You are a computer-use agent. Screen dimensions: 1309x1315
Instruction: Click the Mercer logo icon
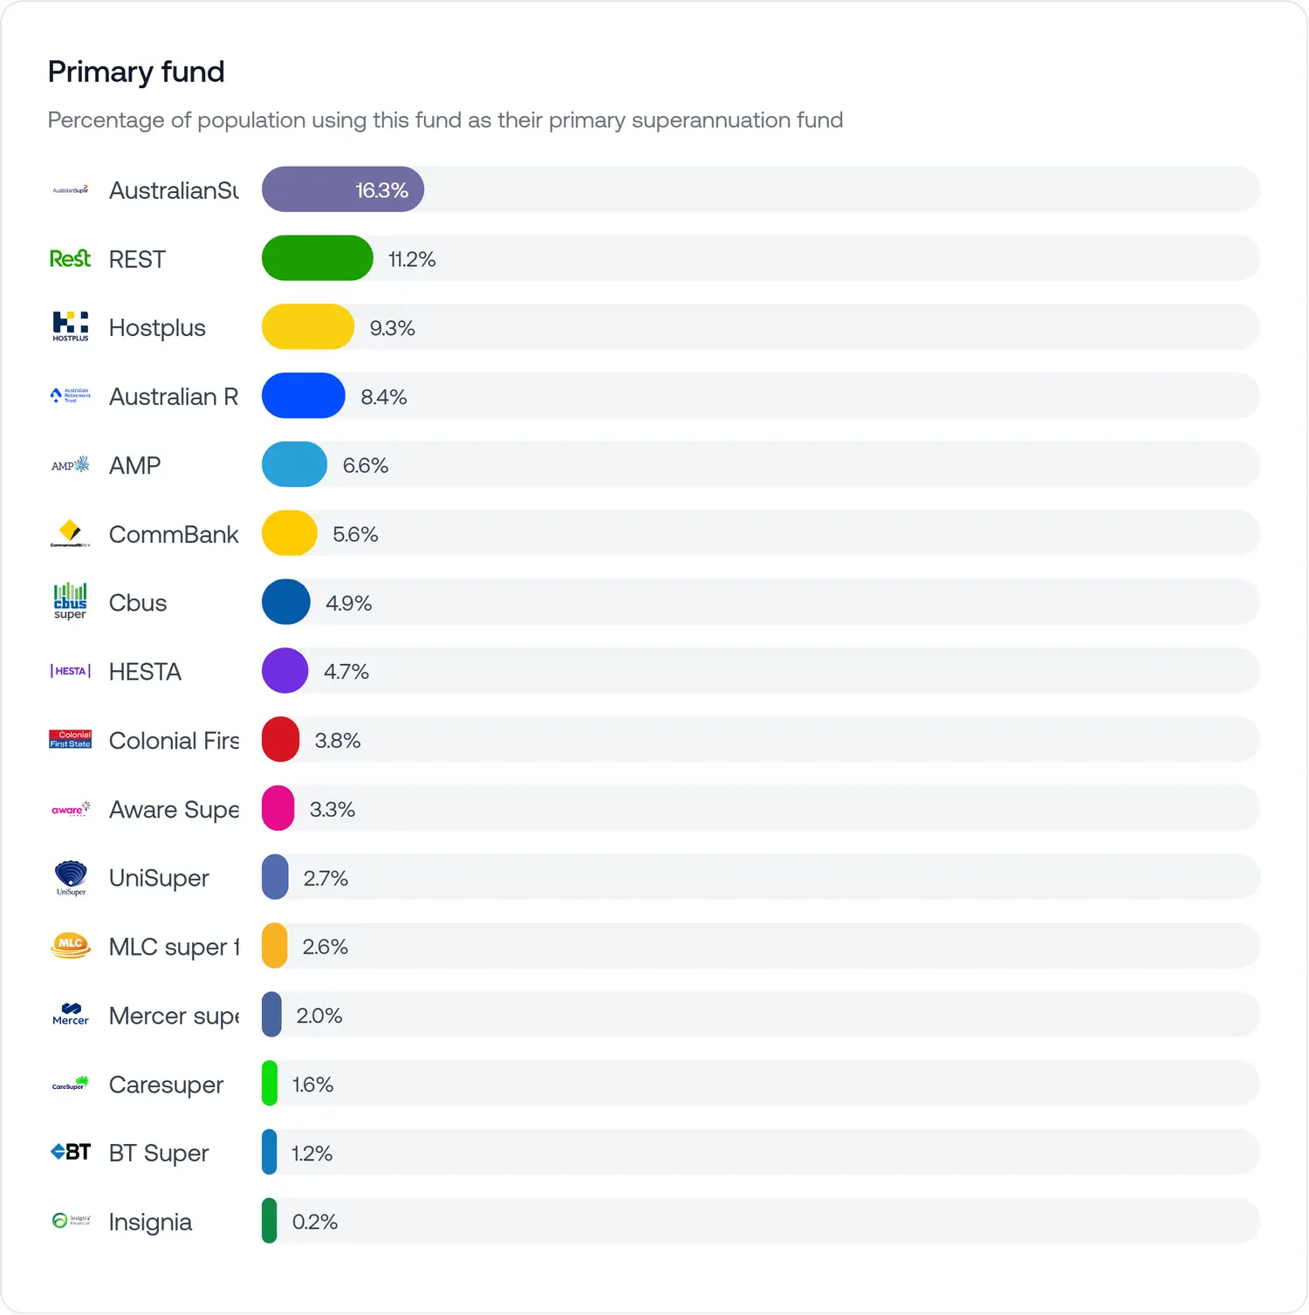tap(70, 1015)
